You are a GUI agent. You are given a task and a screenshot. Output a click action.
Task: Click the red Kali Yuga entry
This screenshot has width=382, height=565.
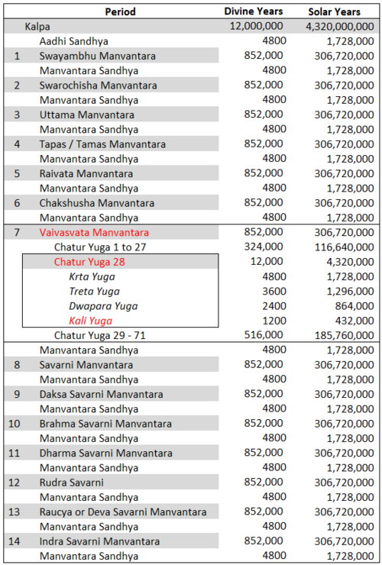(91, 321)
